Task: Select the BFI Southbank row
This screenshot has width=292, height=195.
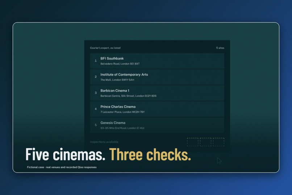Action: pyautogui.click(x=157, y=61)
